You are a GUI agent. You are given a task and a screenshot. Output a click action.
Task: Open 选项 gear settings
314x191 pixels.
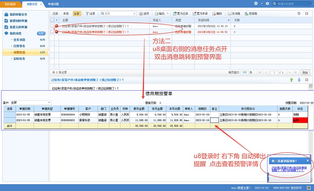[141, 14]
